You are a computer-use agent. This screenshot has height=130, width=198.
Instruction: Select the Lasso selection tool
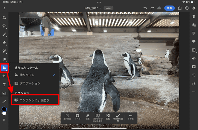coord(4,26)
